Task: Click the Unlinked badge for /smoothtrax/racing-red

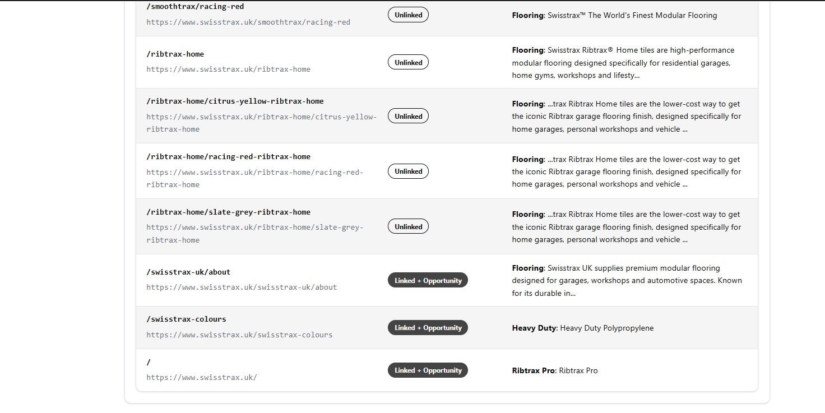Action: [408, 15]
